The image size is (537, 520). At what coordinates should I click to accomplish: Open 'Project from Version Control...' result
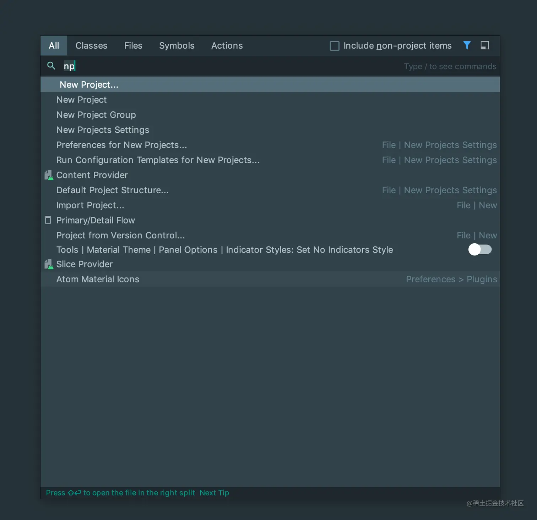(x=270, y=235)
